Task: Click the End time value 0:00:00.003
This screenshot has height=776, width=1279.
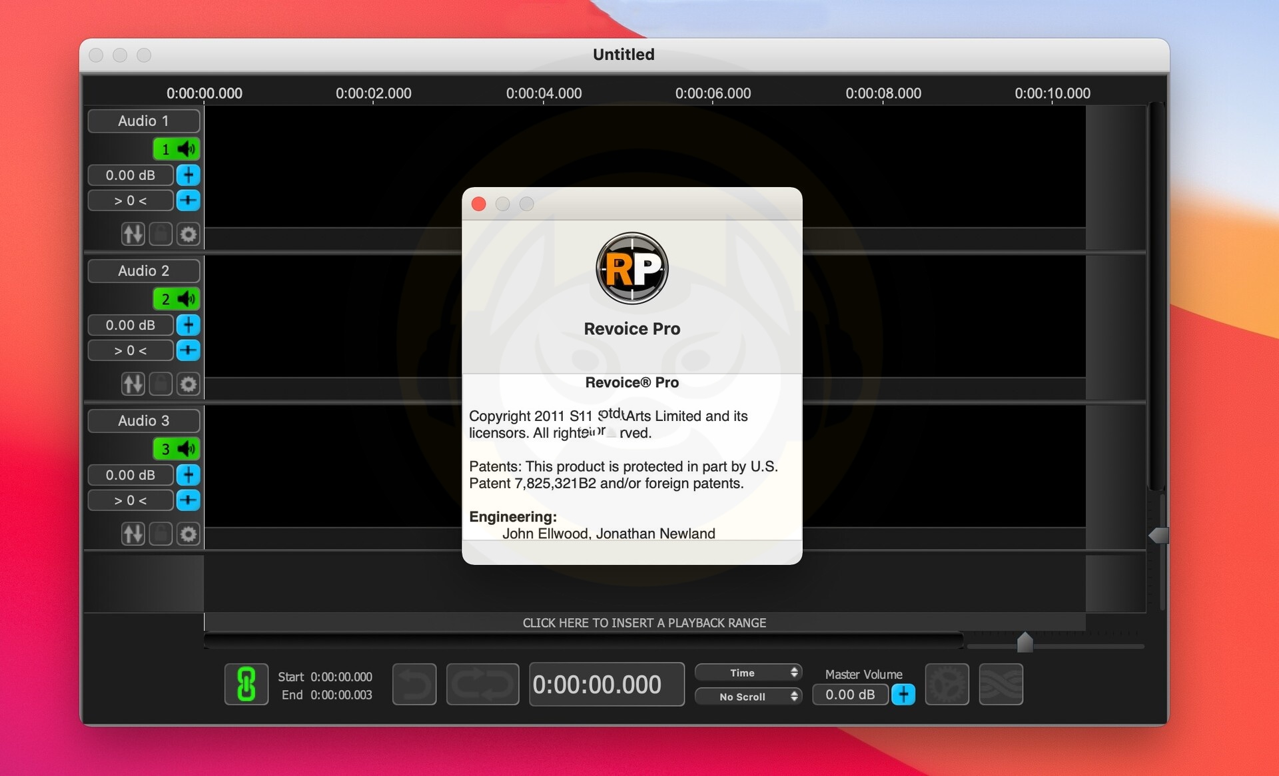Action: pos(341,695)
